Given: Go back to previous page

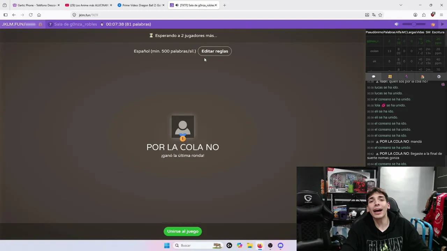Looking at the screenshot, I should click(14, 15).
